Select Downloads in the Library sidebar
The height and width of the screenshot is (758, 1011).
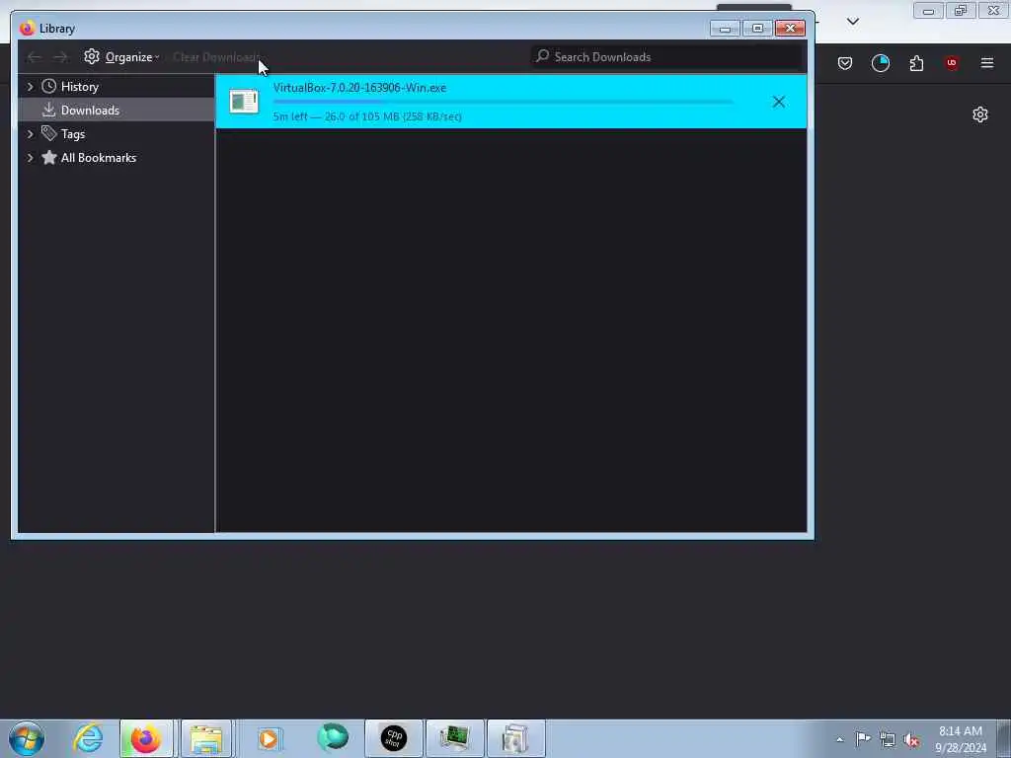point(90,111)
